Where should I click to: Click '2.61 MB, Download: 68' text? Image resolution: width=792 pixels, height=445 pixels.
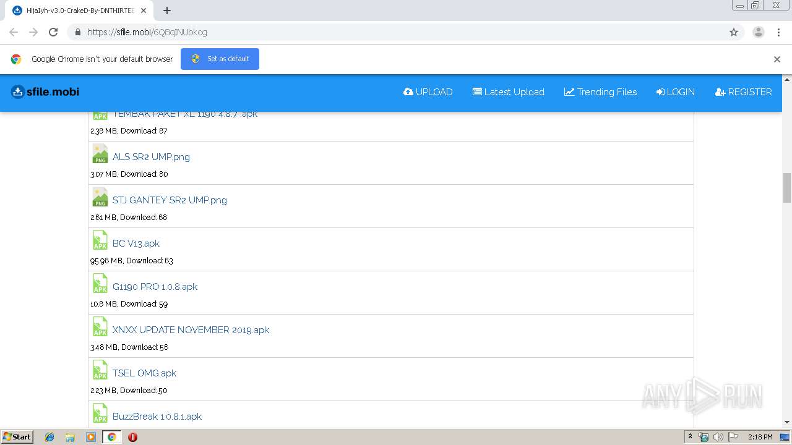coord(129,218)
